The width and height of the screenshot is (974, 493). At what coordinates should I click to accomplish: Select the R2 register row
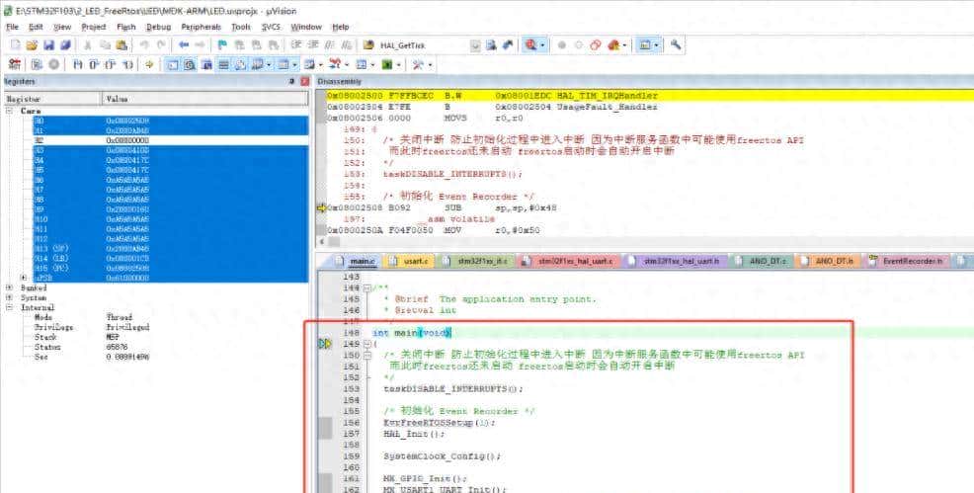click(x=171, y=140)
